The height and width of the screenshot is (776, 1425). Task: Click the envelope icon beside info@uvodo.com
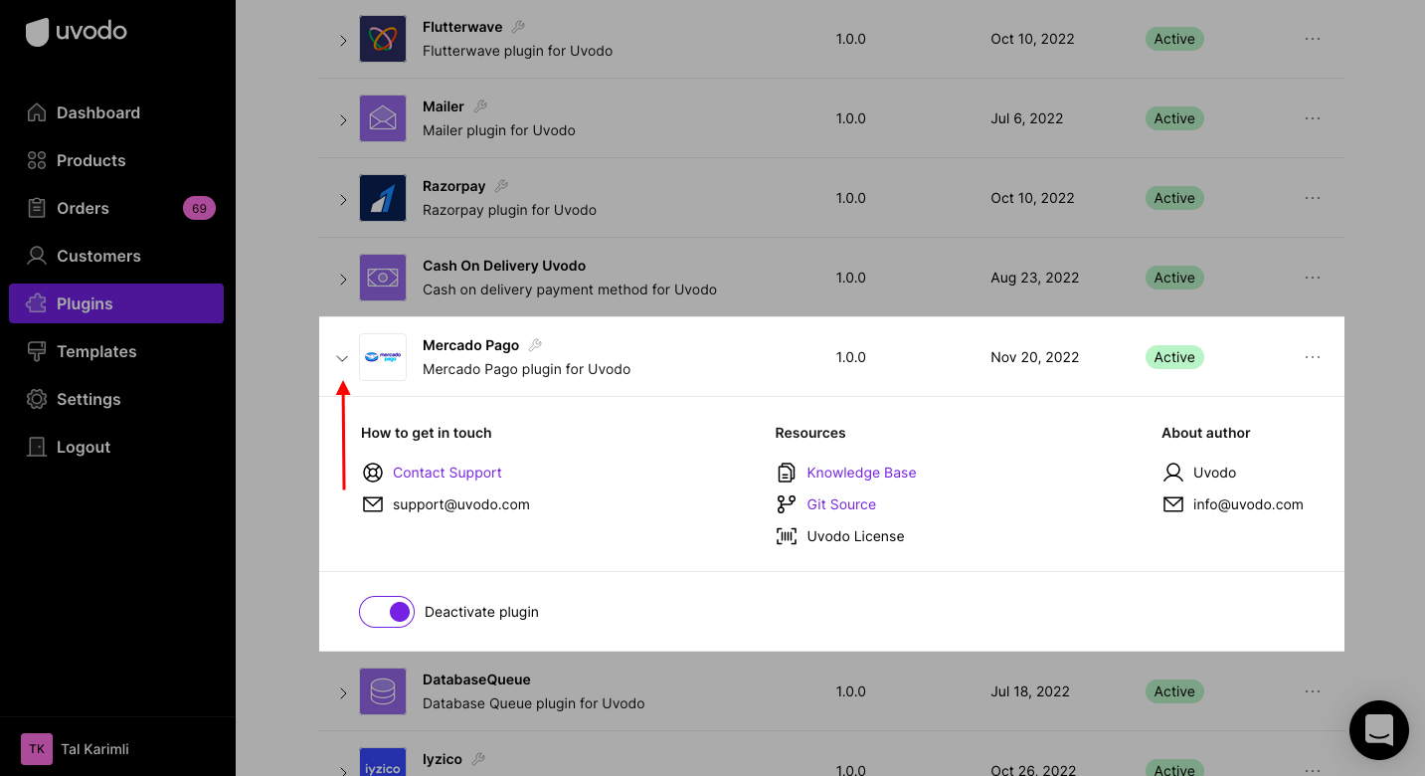click(x=1173, y=504)
